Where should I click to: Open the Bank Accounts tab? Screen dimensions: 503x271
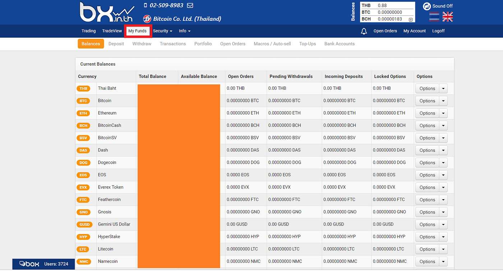[x=340, y=44]
